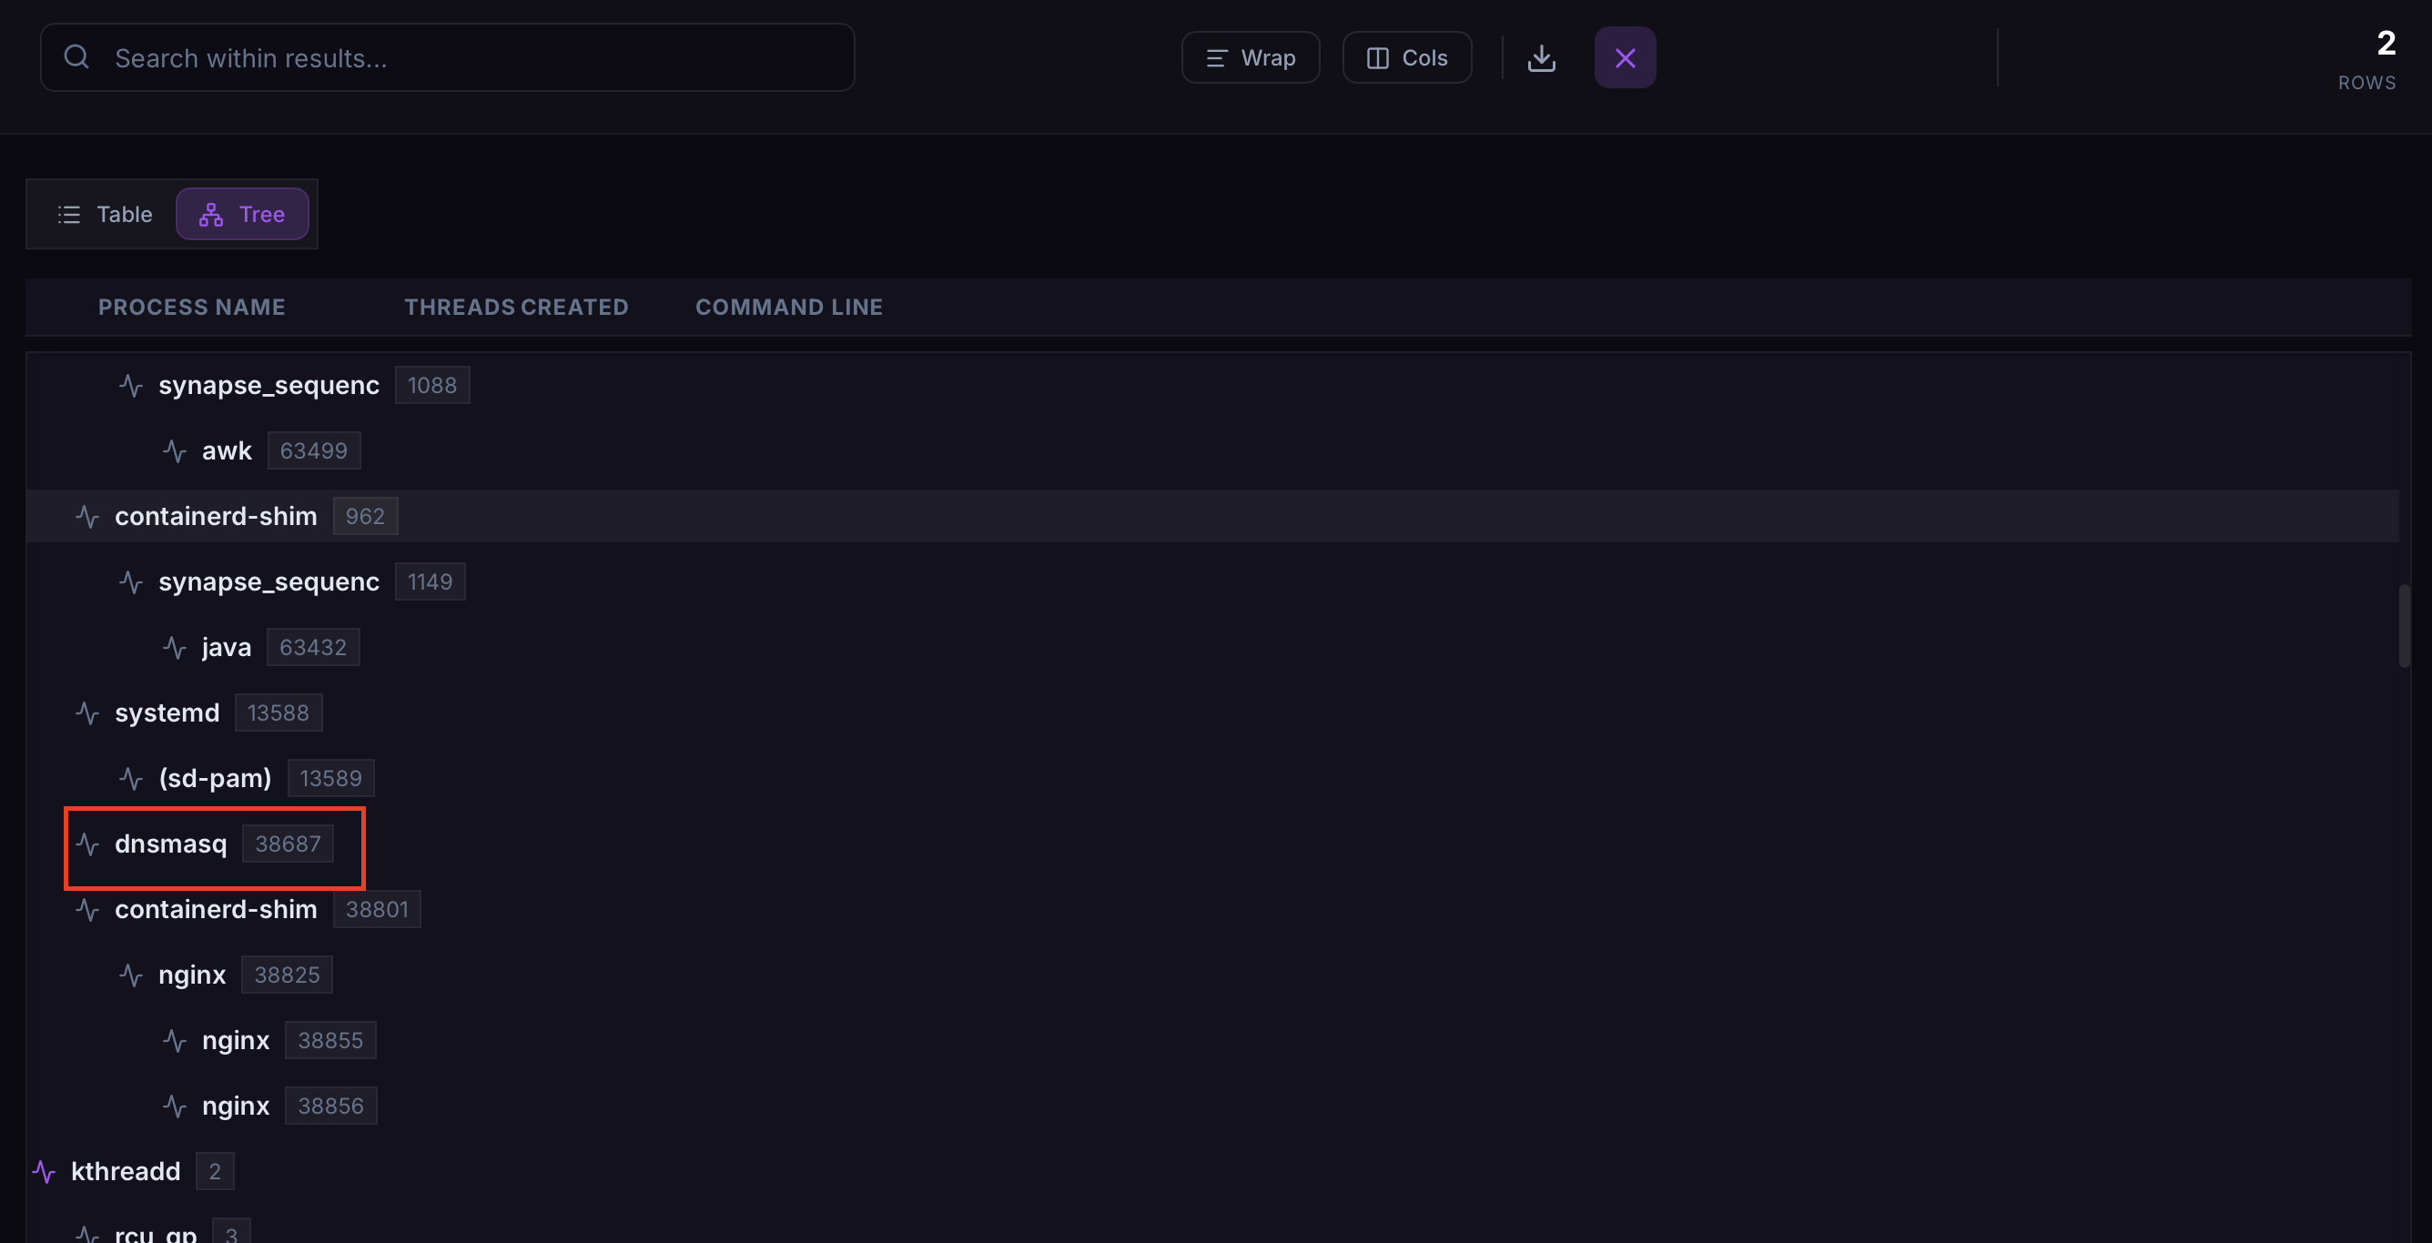Select containerd-shim row with PID 38801
The image size is (2432, 1243).
coord(217,909)
